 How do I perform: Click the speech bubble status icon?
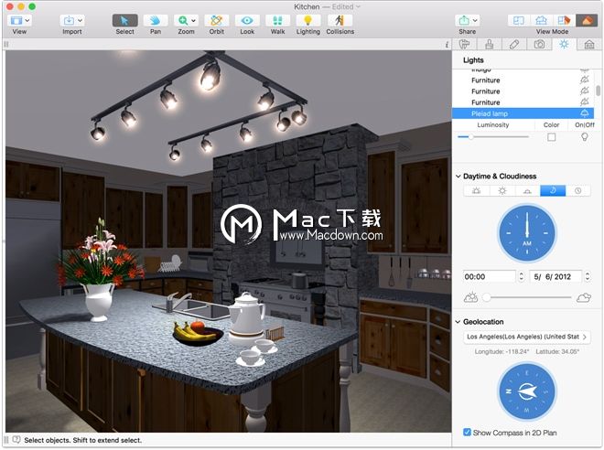point(16,440)
